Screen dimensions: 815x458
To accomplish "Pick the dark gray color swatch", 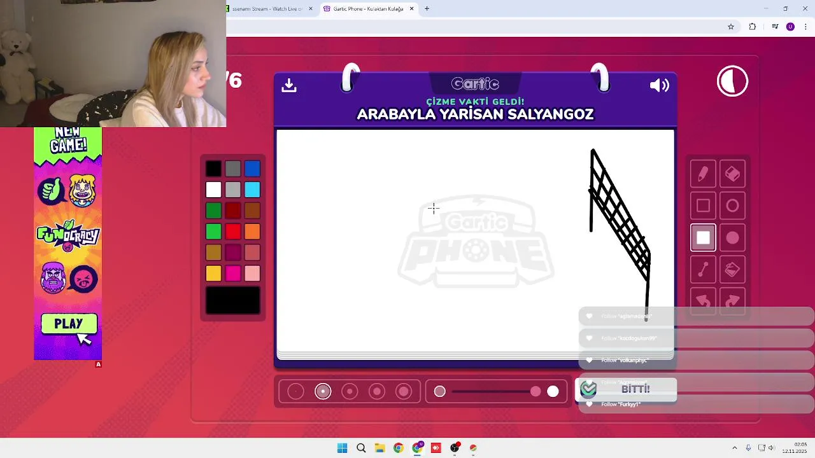I will pos(233,169).
